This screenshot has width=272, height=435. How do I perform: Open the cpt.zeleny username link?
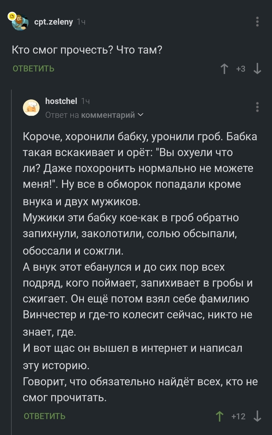click(x=53, y=22)
